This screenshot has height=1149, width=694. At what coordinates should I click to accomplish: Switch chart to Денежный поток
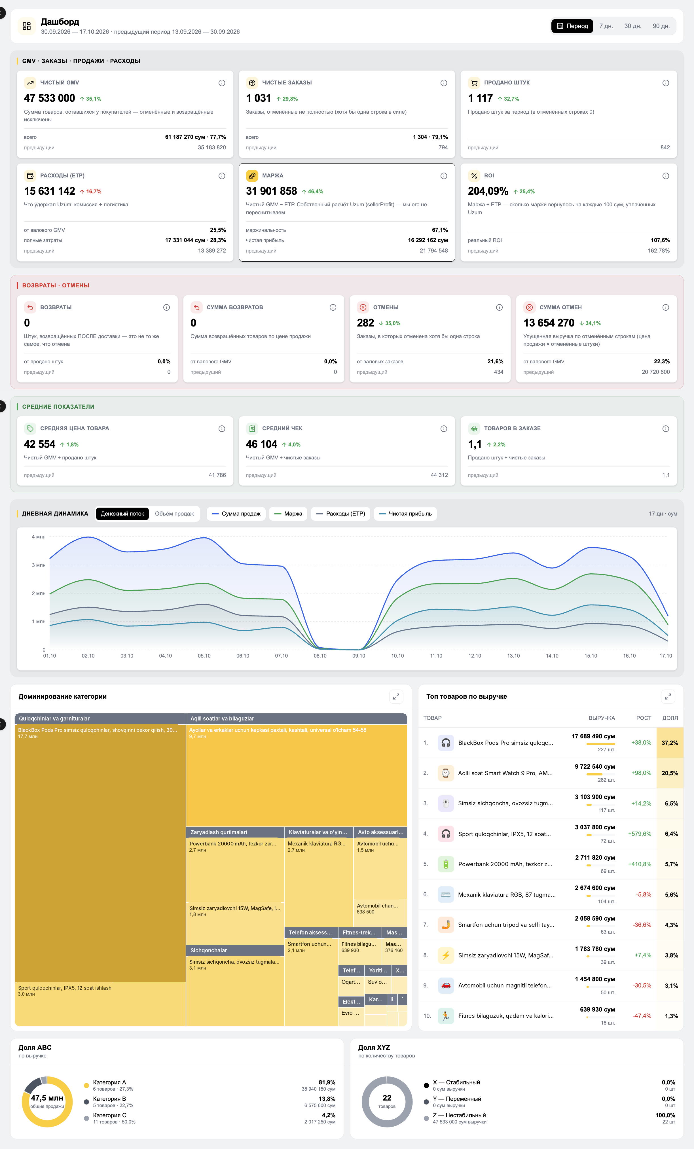[122, 514]
